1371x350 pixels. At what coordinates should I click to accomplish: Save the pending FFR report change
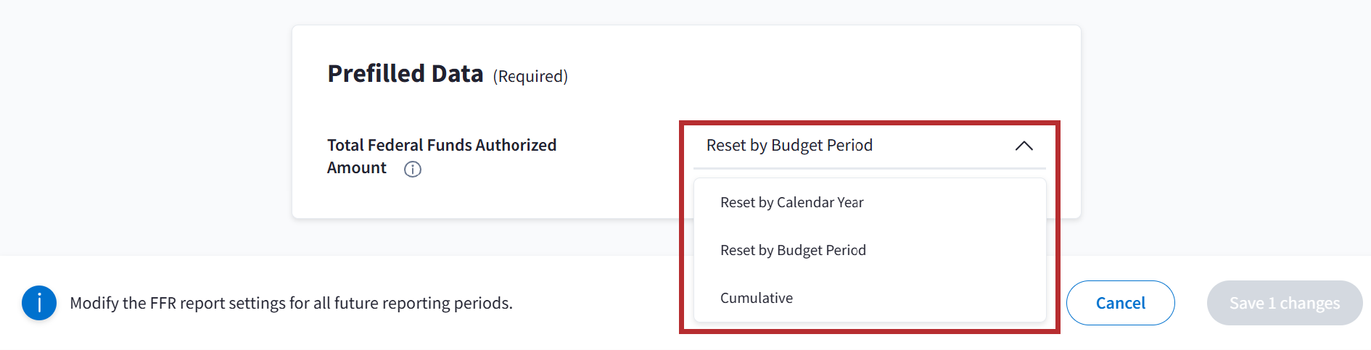click(x=1284, y=303)
